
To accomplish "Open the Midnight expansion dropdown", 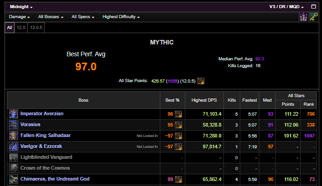I will [x=21, y=7].
